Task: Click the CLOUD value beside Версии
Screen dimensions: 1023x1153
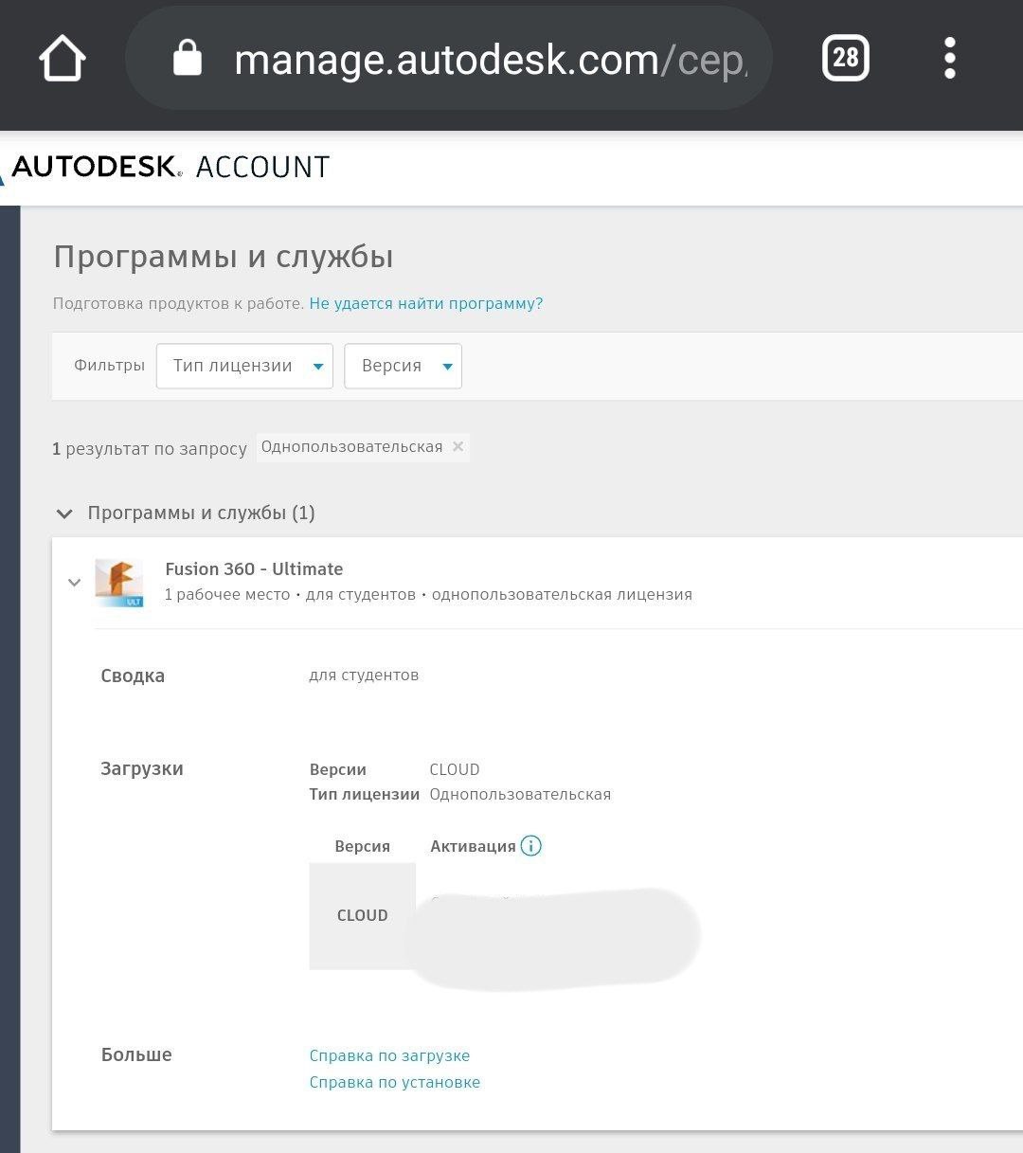Action: [455, 769]
